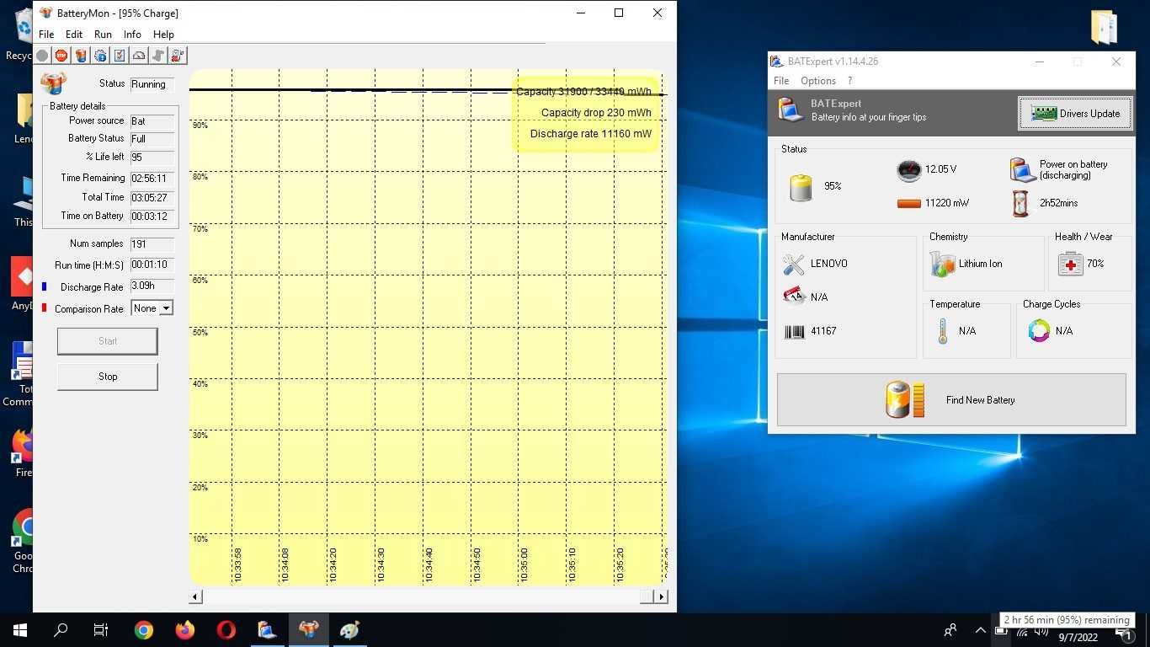This screenshot has height=647, width=1150.
Task: Open BATExpert question mark help menu
Action: pos(849,81)
